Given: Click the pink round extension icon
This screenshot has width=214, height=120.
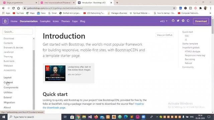Looking at the screenshot, I should (195, 8).
